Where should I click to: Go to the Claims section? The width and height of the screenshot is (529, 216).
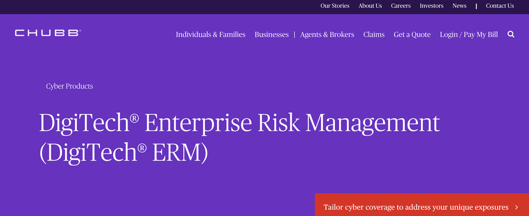point(374,34)
